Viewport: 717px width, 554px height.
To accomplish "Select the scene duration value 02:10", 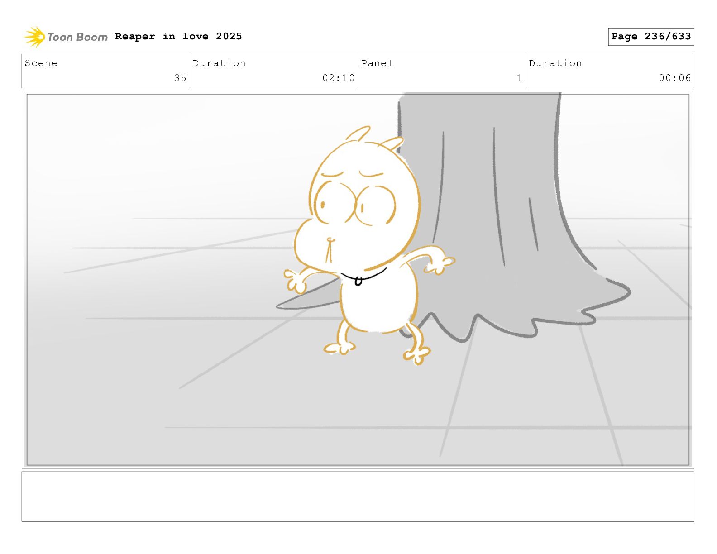I will click(339, 78).
